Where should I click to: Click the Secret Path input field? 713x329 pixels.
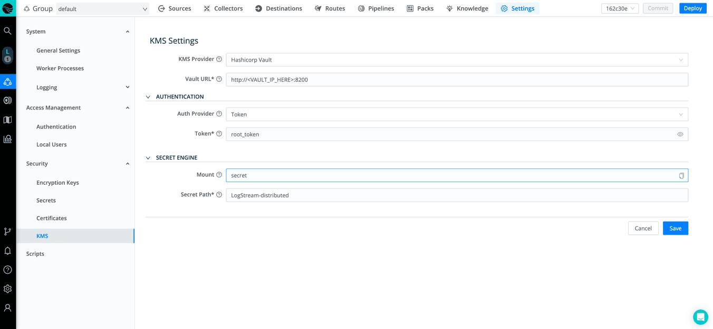456,195
